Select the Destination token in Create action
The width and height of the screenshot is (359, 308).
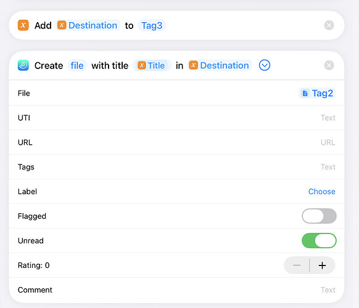point(219,66)
